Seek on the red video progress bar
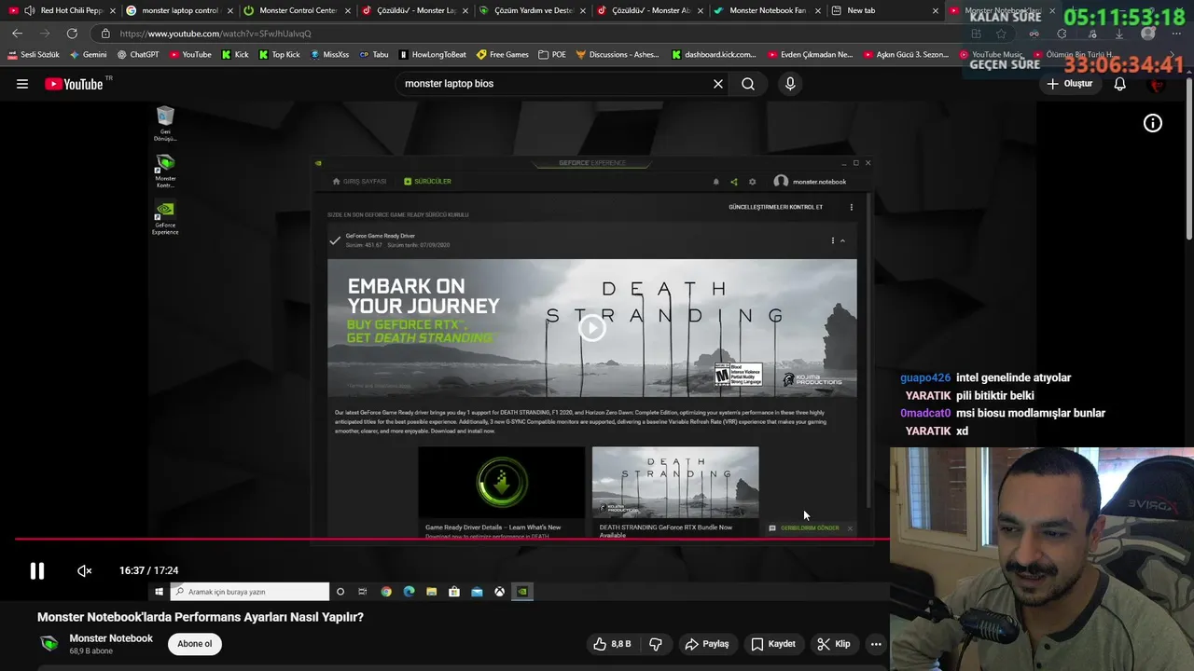 tap(451, 539)
